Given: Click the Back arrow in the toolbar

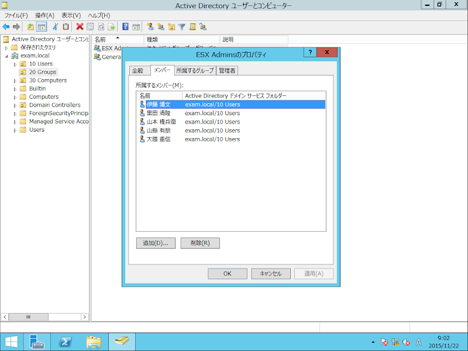Looking at the screenshot, I should click(6, 27).
